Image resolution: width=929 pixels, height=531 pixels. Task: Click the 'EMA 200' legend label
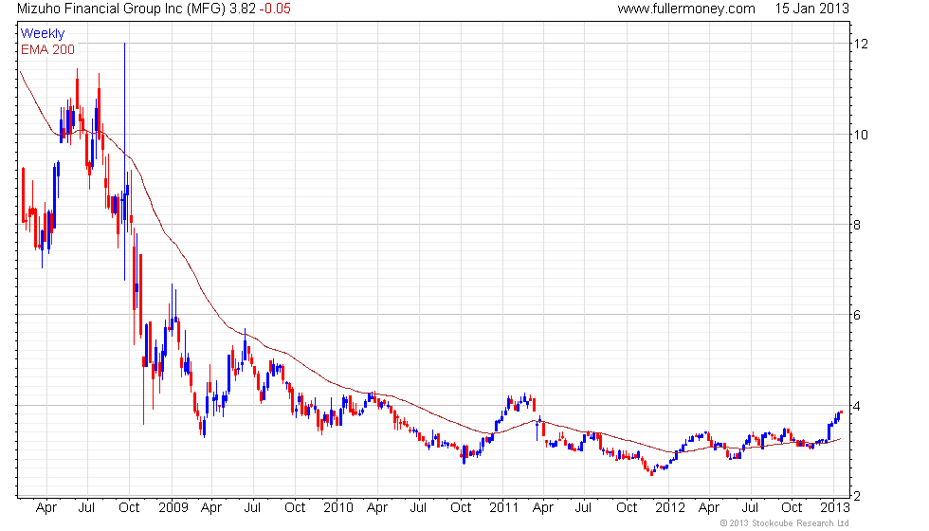(47, 49)
